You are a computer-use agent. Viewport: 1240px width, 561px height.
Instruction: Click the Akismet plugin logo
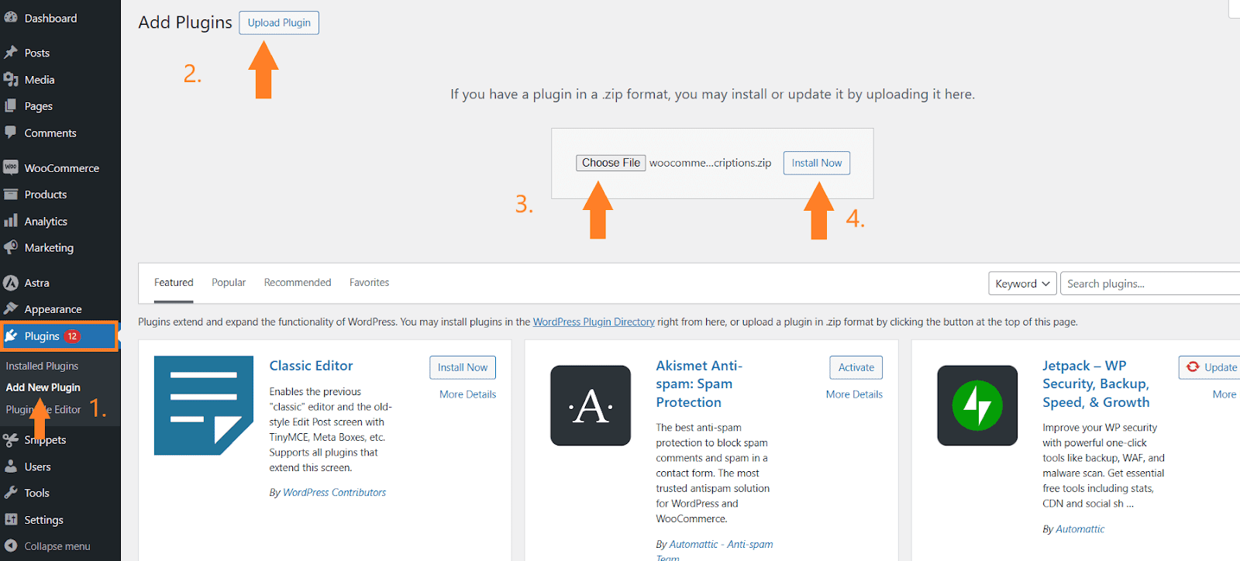click(591, 405)
